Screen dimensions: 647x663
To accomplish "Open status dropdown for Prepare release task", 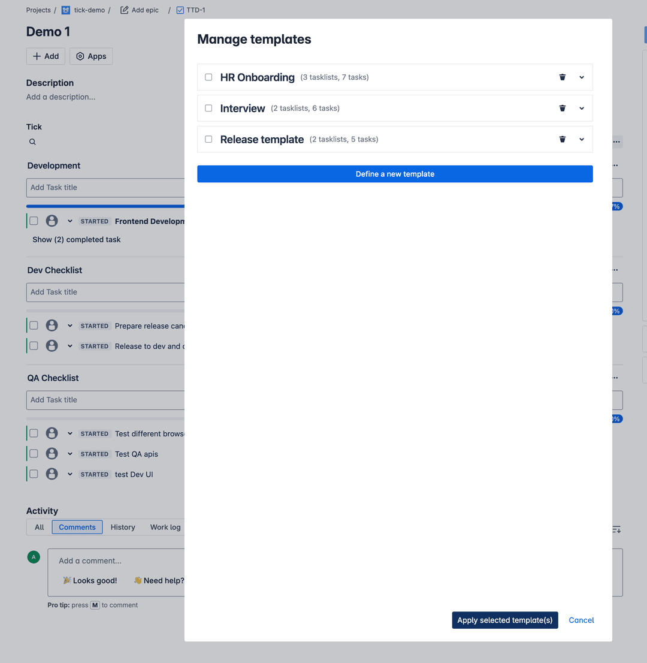I will (x=70, y=326).
